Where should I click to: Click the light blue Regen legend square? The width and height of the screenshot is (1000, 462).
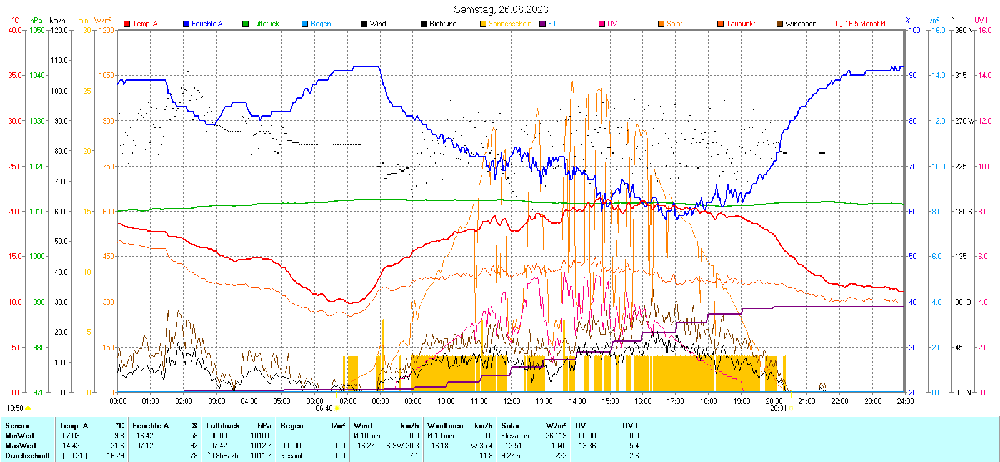point(305,24)
